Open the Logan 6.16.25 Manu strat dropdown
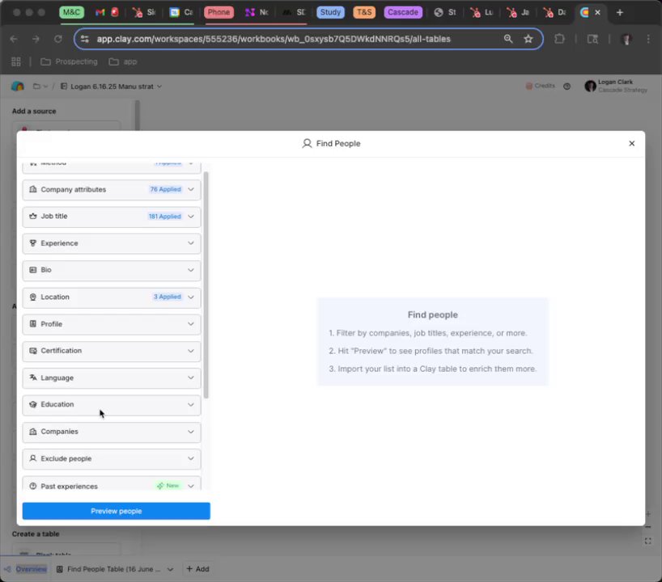 pos(112,86)
